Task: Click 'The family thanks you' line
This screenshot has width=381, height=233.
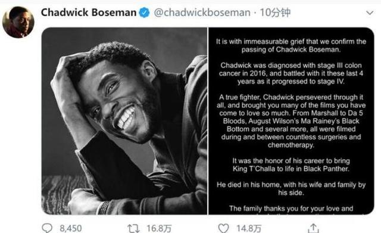Action: point(291,209)
